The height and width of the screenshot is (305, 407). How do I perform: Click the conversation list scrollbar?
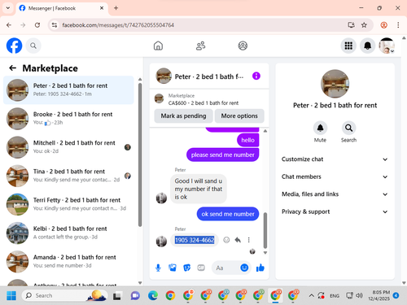(140, 155)
